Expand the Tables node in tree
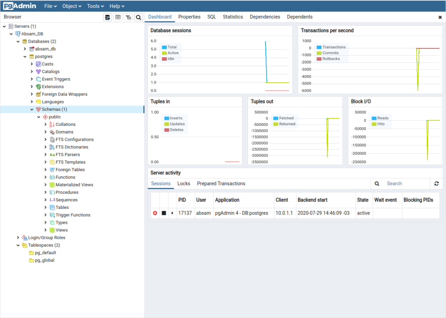This screenshot has height=318, width=446. (46, 208)
